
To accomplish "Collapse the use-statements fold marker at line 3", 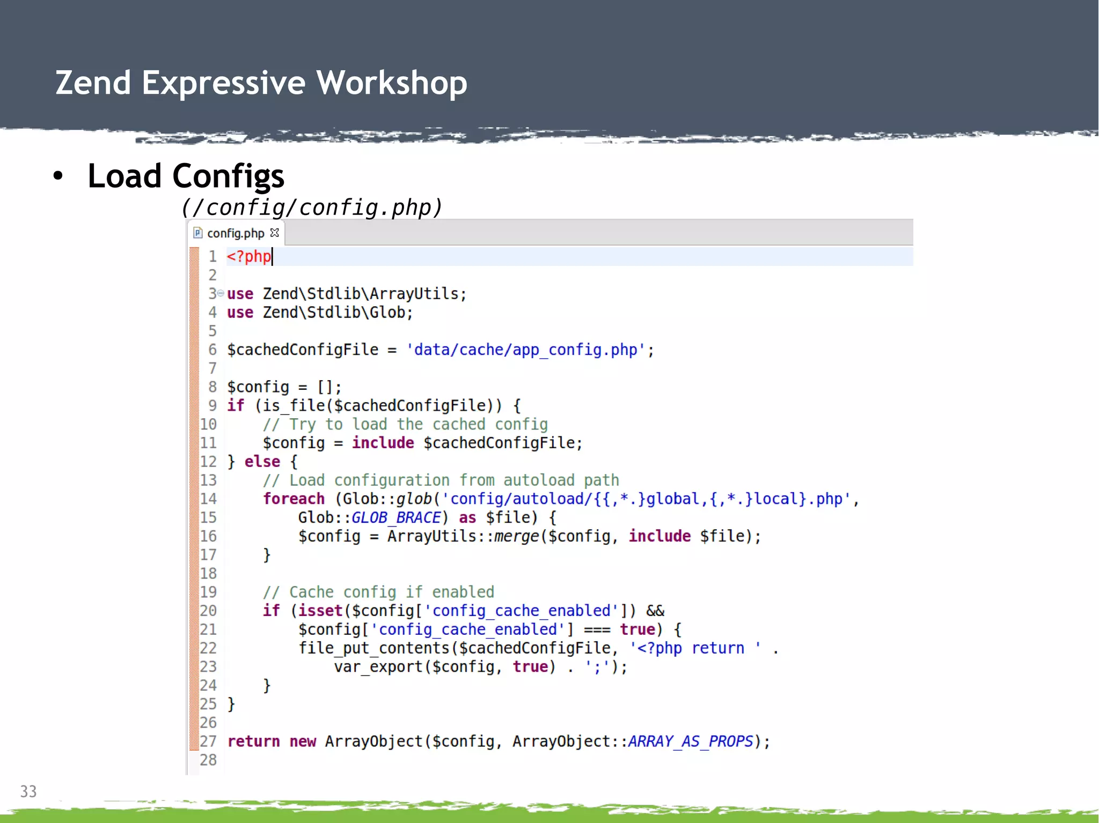I will tap(221, 293).
